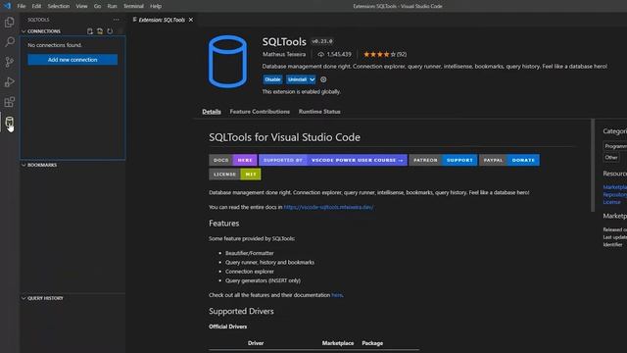The width and height of the screenshot is (627, 353).
Task: Click the VSCode Power User Course badge
Action: click(x=333, y=160)
